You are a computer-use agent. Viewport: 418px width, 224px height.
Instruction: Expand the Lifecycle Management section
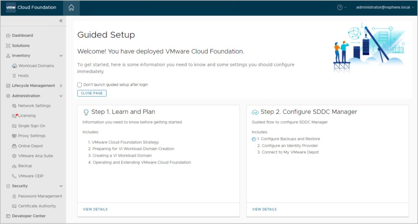(61, 86)
